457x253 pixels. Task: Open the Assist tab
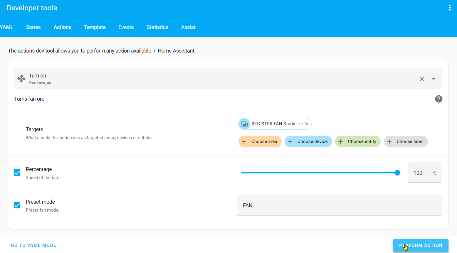tap(188, 27)
